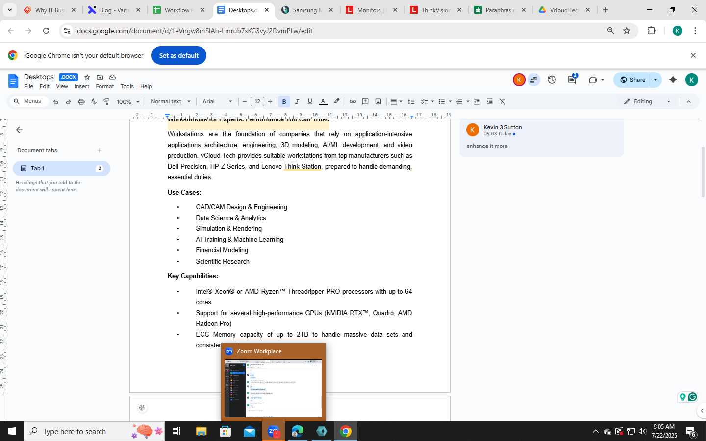Toggle bold formatting
The height and width of the screenshot is (441, 706).
(284, 102)
